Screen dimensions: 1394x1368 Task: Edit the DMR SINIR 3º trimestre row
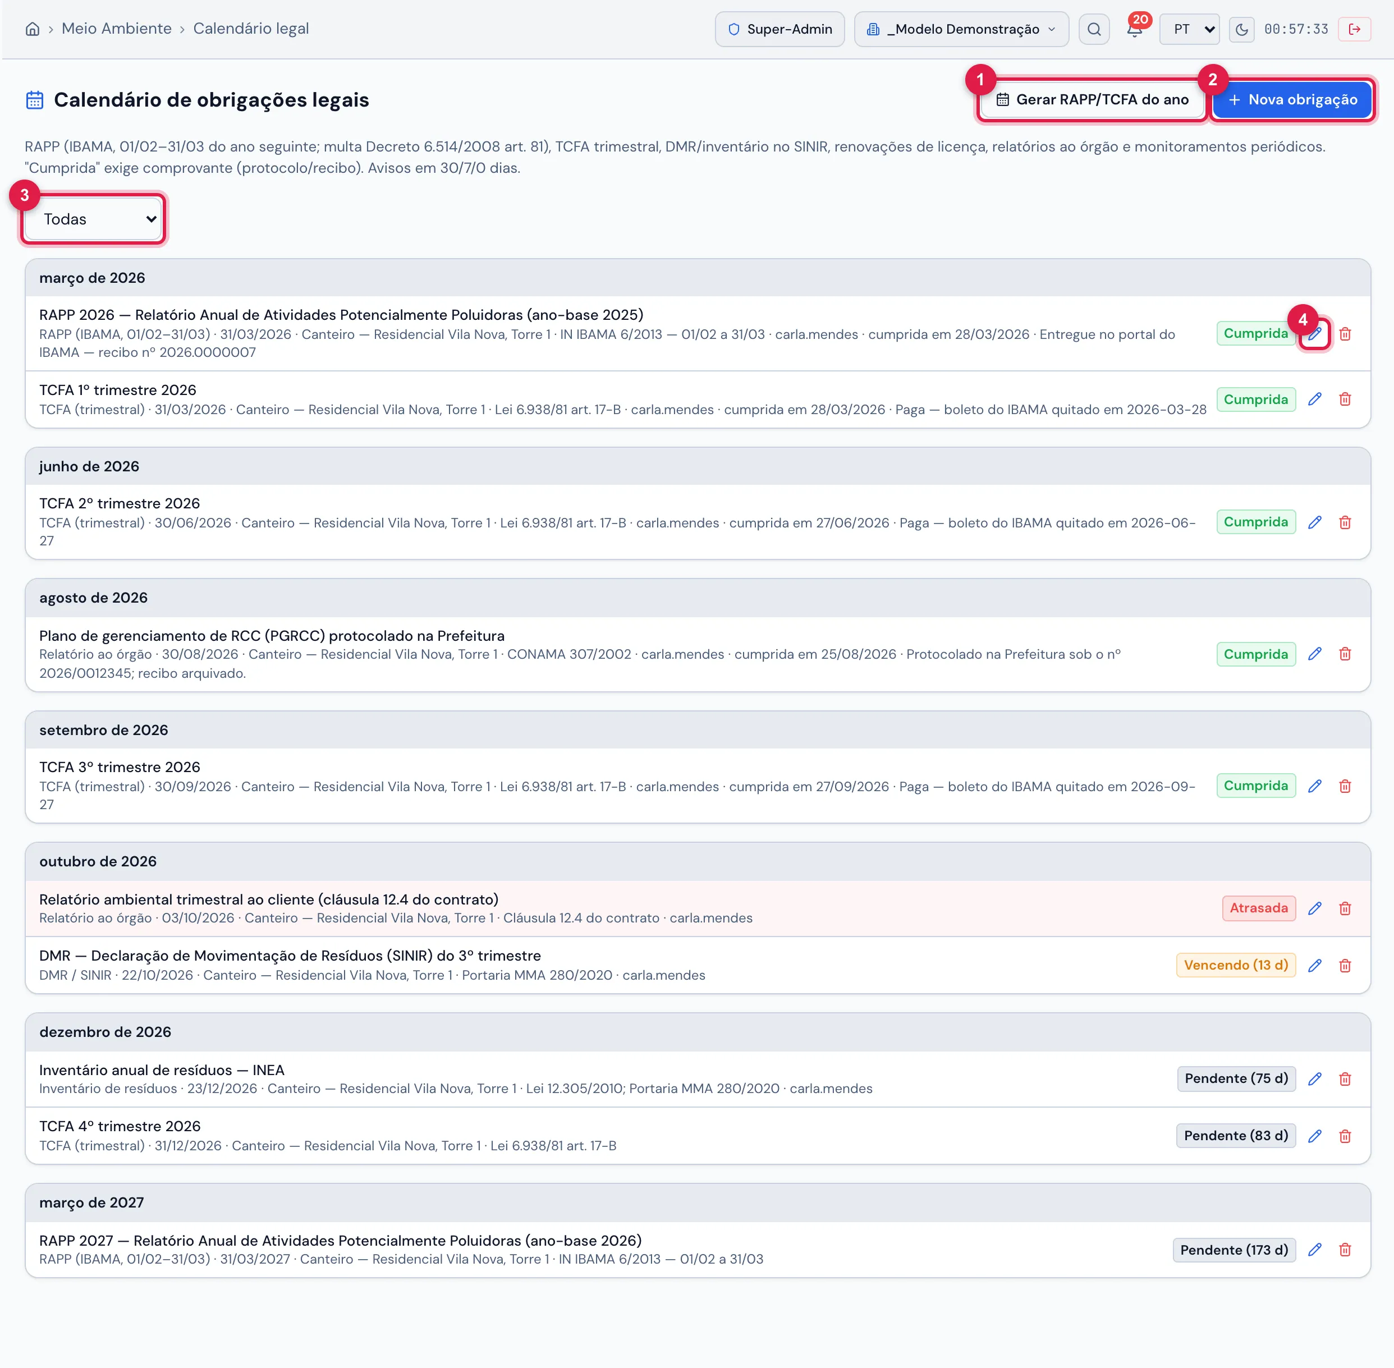(1314, 966)
